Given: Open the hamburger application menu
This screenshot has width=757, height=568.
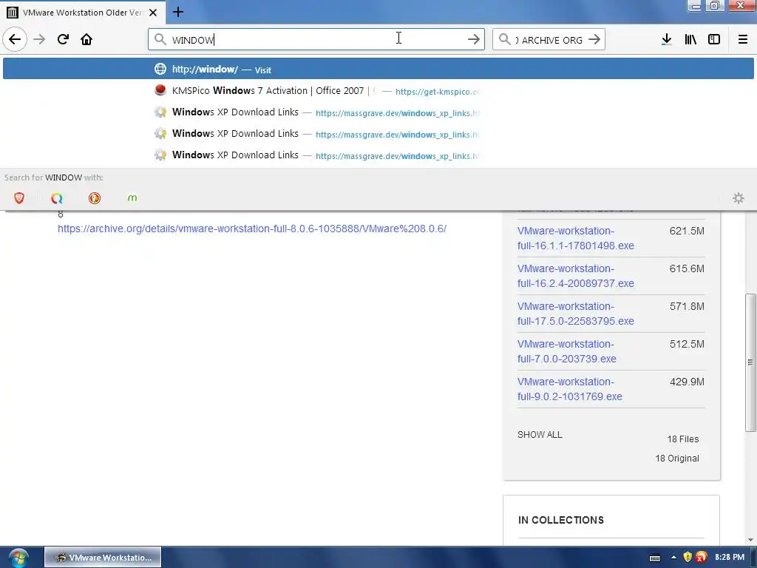Looking at the screenshot, I should click(x=743, y=40).
